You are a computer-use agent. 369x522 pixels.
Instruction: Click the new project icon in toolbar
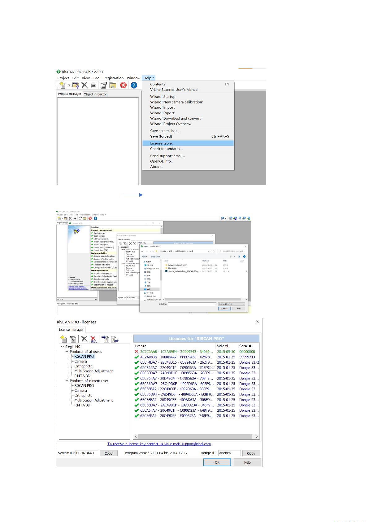point(62,85)
